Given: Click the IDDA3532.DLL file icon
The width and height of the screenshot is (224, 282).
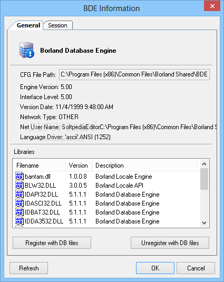Looking at the screenshot, I should (x=20, y=221).
